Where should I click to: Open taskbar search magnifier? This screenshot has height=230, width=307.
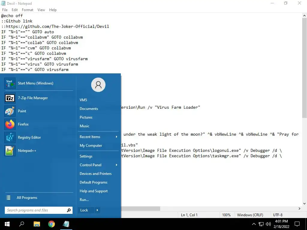(22, 224)
